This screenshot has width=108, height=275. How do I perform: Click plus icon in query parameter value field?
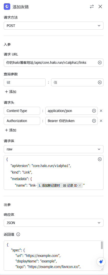click(100, 82)
